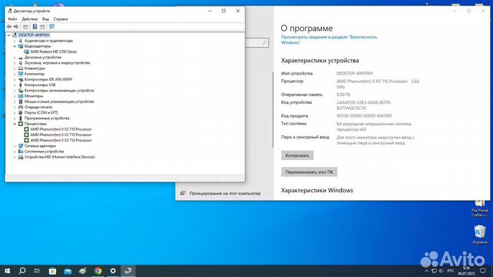Click the Мониторы category icon

tap(21, 96)
